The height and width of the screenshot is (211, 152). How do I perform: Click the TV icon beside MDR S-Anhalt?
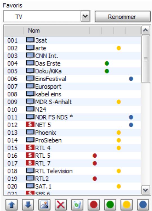click(x=30, y=102)
